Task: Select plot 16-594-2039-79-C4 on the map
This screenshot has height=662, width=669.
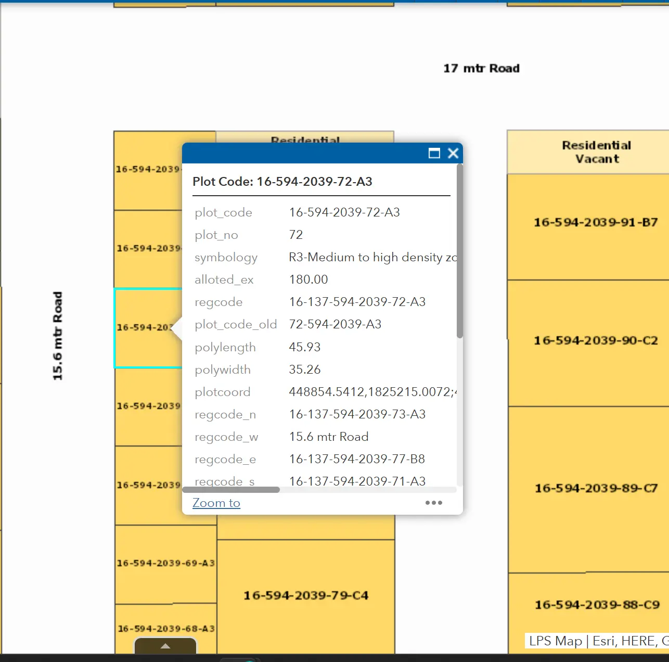Action: pyautogui.click(x=306, y=596)
